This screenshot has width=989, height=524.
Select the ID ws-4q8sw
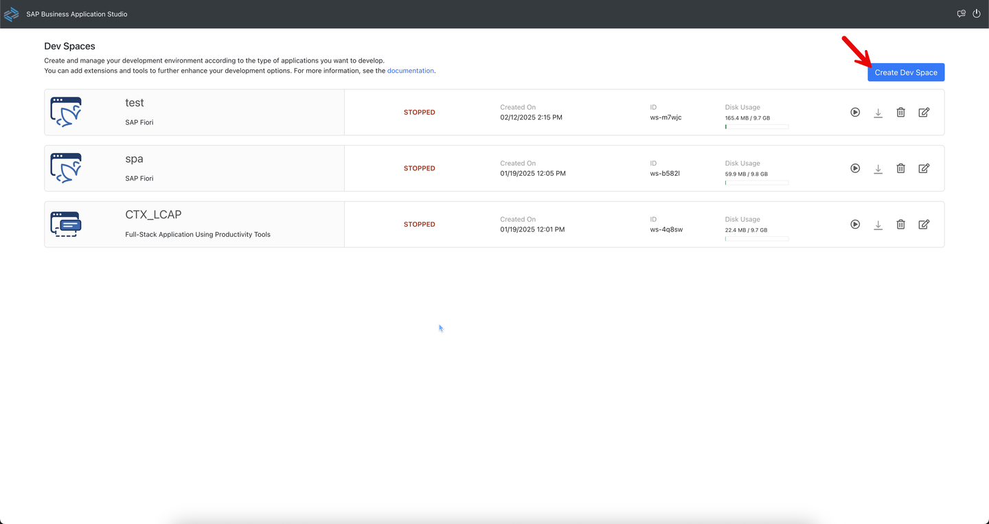(666, 229)
